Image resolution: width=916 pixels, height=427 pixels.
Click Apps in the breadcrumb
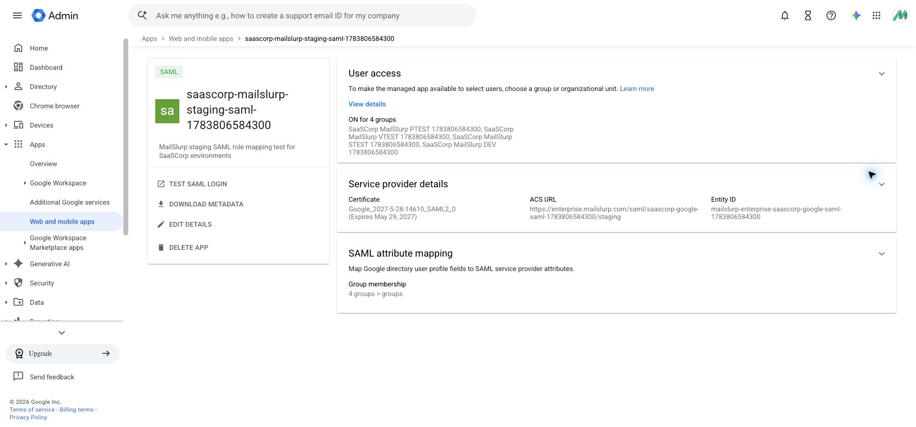click(149, 39)
